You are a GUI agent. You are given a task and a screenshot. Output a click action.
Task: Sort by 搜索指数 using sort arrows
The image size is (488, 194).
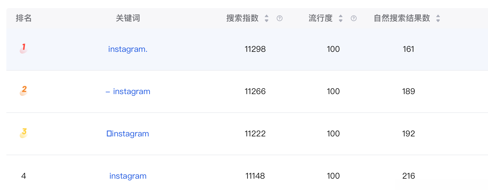point(267,18)
